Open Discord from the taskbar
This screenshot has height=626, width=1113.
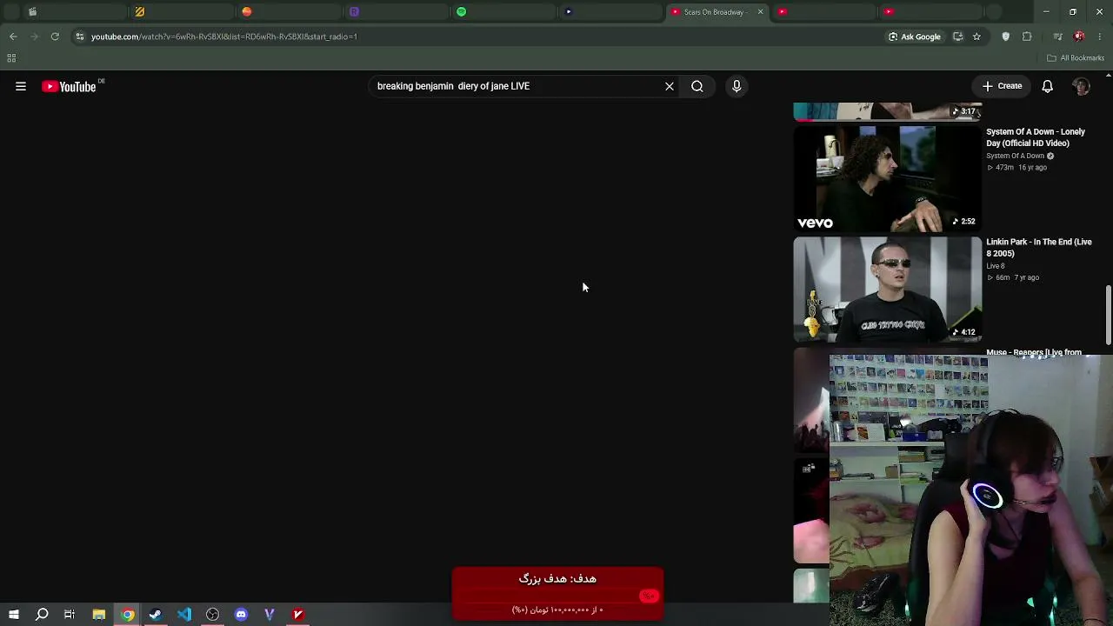tap(241, 615)
